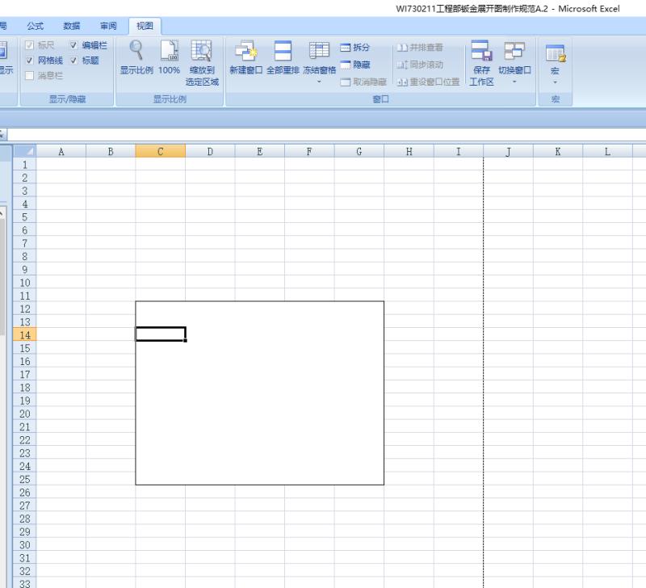Select row 10 by its header
The image size is (646, 588).
coord(25,282)
